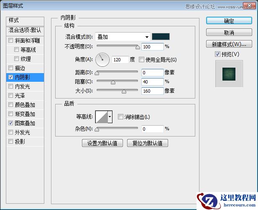Toggle the 斜面和浮雕 checkbox

(10, 40)
